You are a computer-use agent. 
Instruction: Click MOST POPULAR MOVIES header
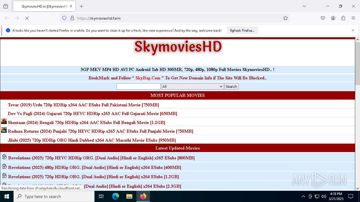coord(177,95)
